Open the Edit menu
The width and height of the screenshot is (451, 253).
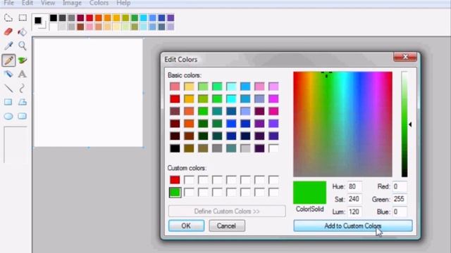tap(27, 3)
